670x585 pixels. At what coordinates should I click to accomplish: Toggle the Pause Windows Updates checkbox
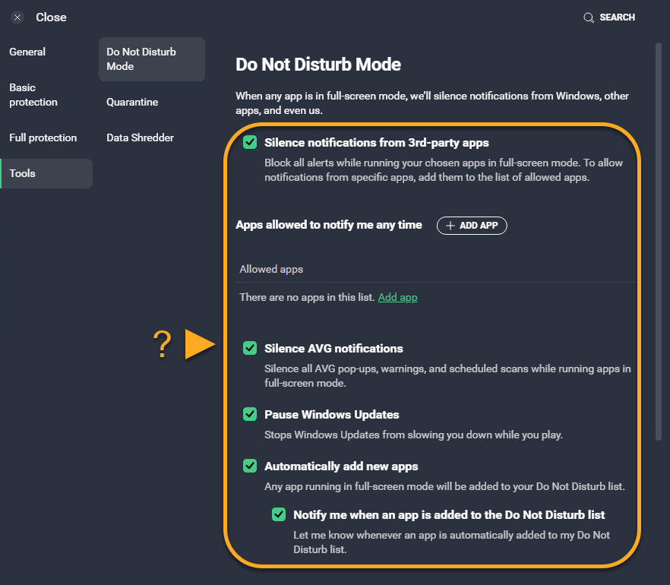[250, 414]
